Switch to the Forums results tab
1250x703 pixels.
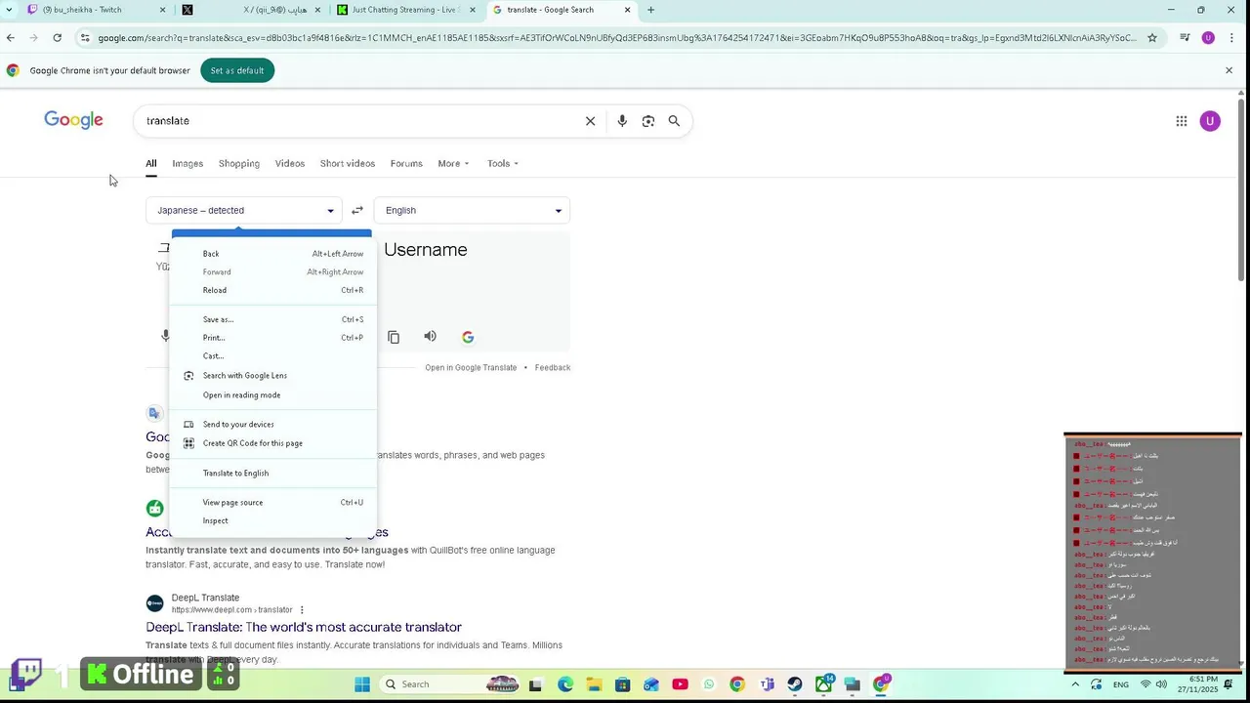(406, 163)
